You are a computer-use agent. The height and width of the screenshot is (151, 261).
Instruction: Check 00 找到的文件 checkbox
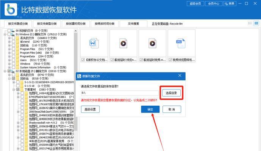click(x=9, y=31)
